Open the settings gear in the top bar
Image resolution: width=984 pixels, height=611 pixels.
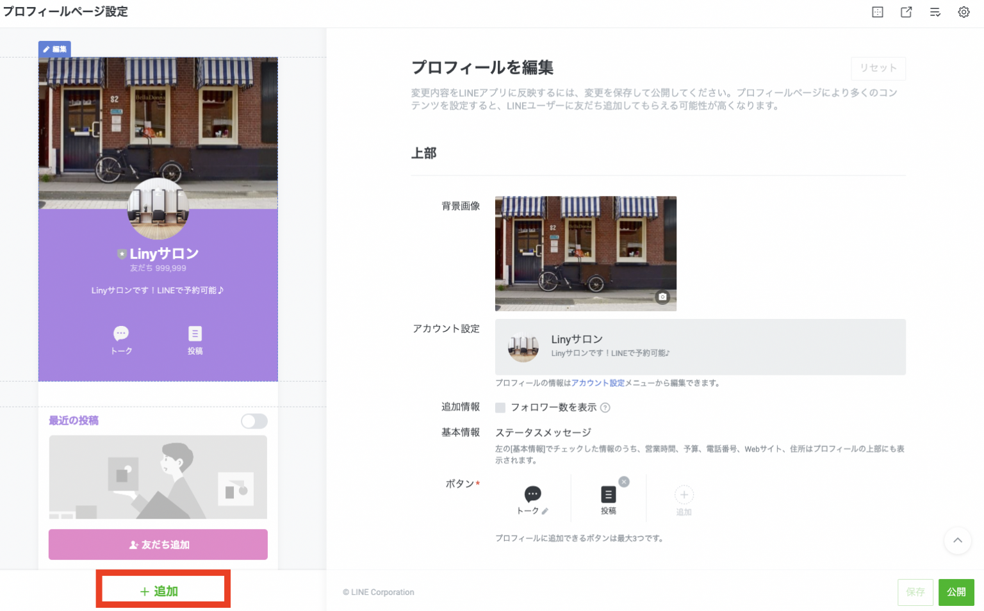pos(963,12)
